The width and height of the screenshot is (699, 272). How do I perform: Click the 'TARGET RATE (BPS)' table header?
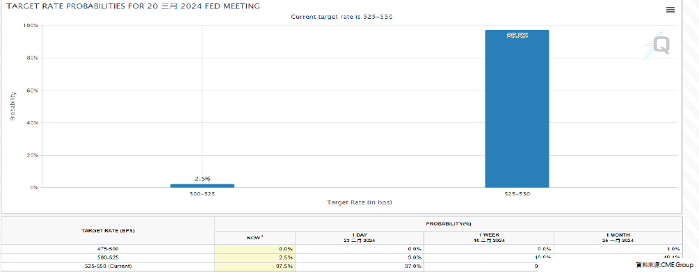pyautogui.click(x=108, y=230)
